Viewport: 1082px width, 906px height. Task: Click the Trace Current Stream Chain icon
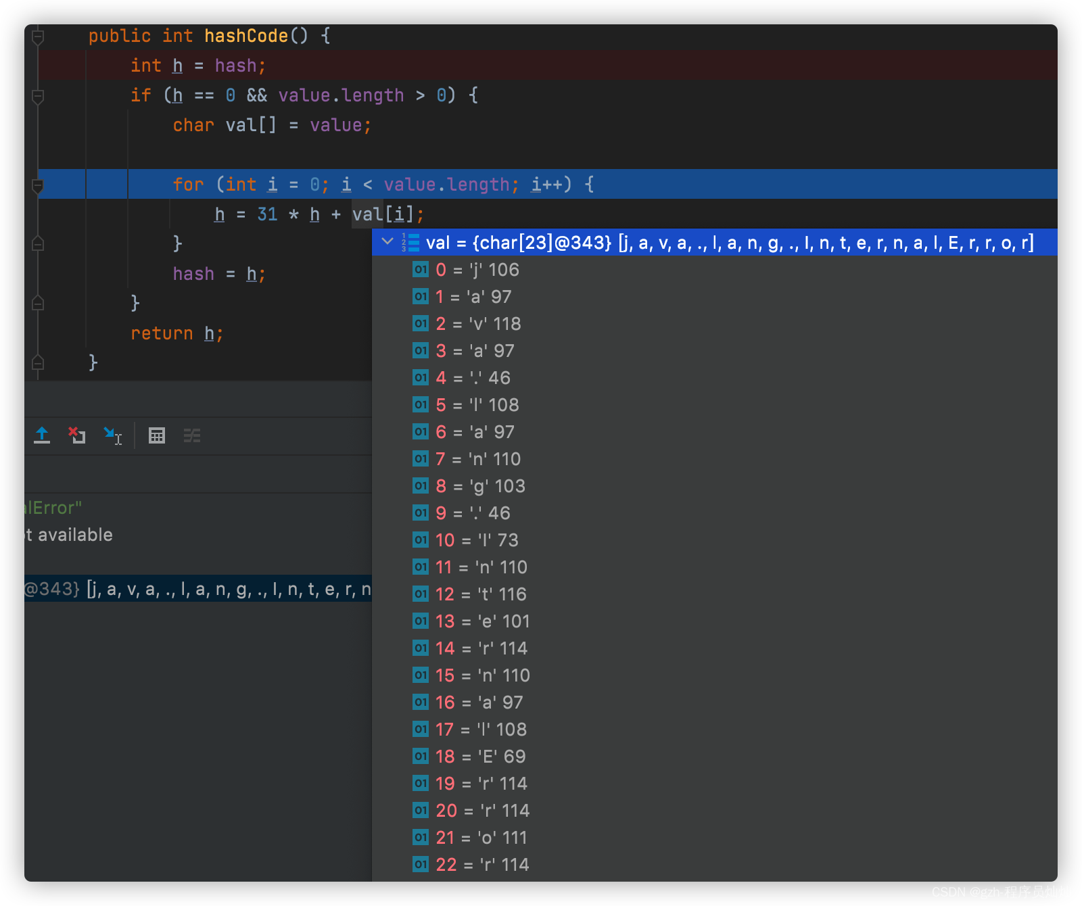coord(192,435)
